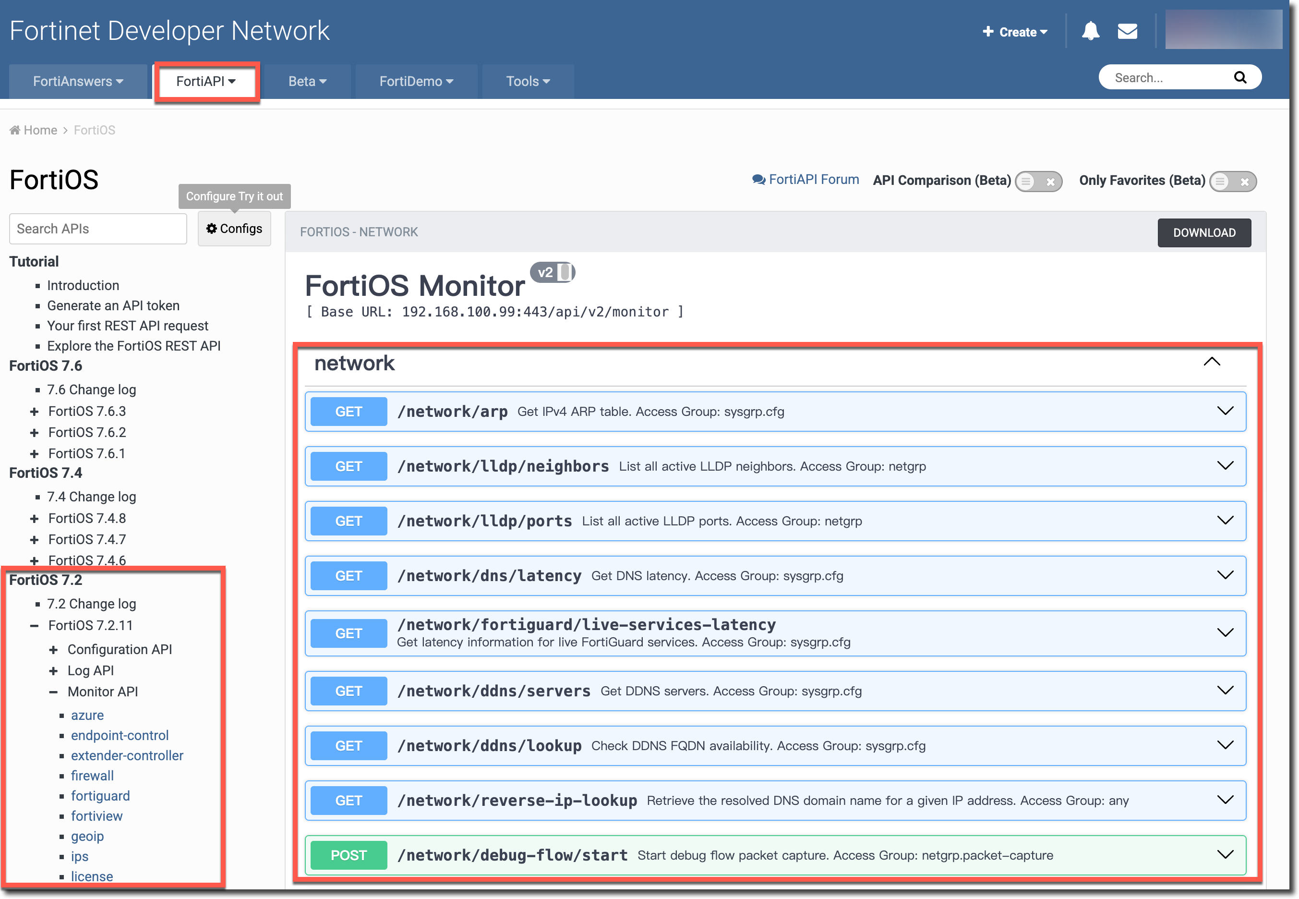Open the firewall monitor API link
Viewport: 1299px width, 899px height.
(x=92, y=776)
